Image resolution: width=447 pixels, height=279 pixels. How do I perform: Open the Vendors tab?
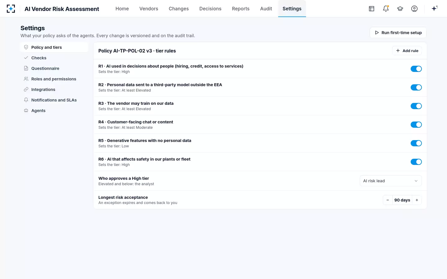[149, 9]
